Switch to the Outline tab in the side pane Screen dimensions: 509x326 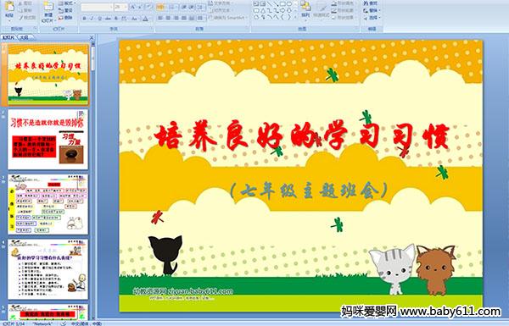click(24, 37)
